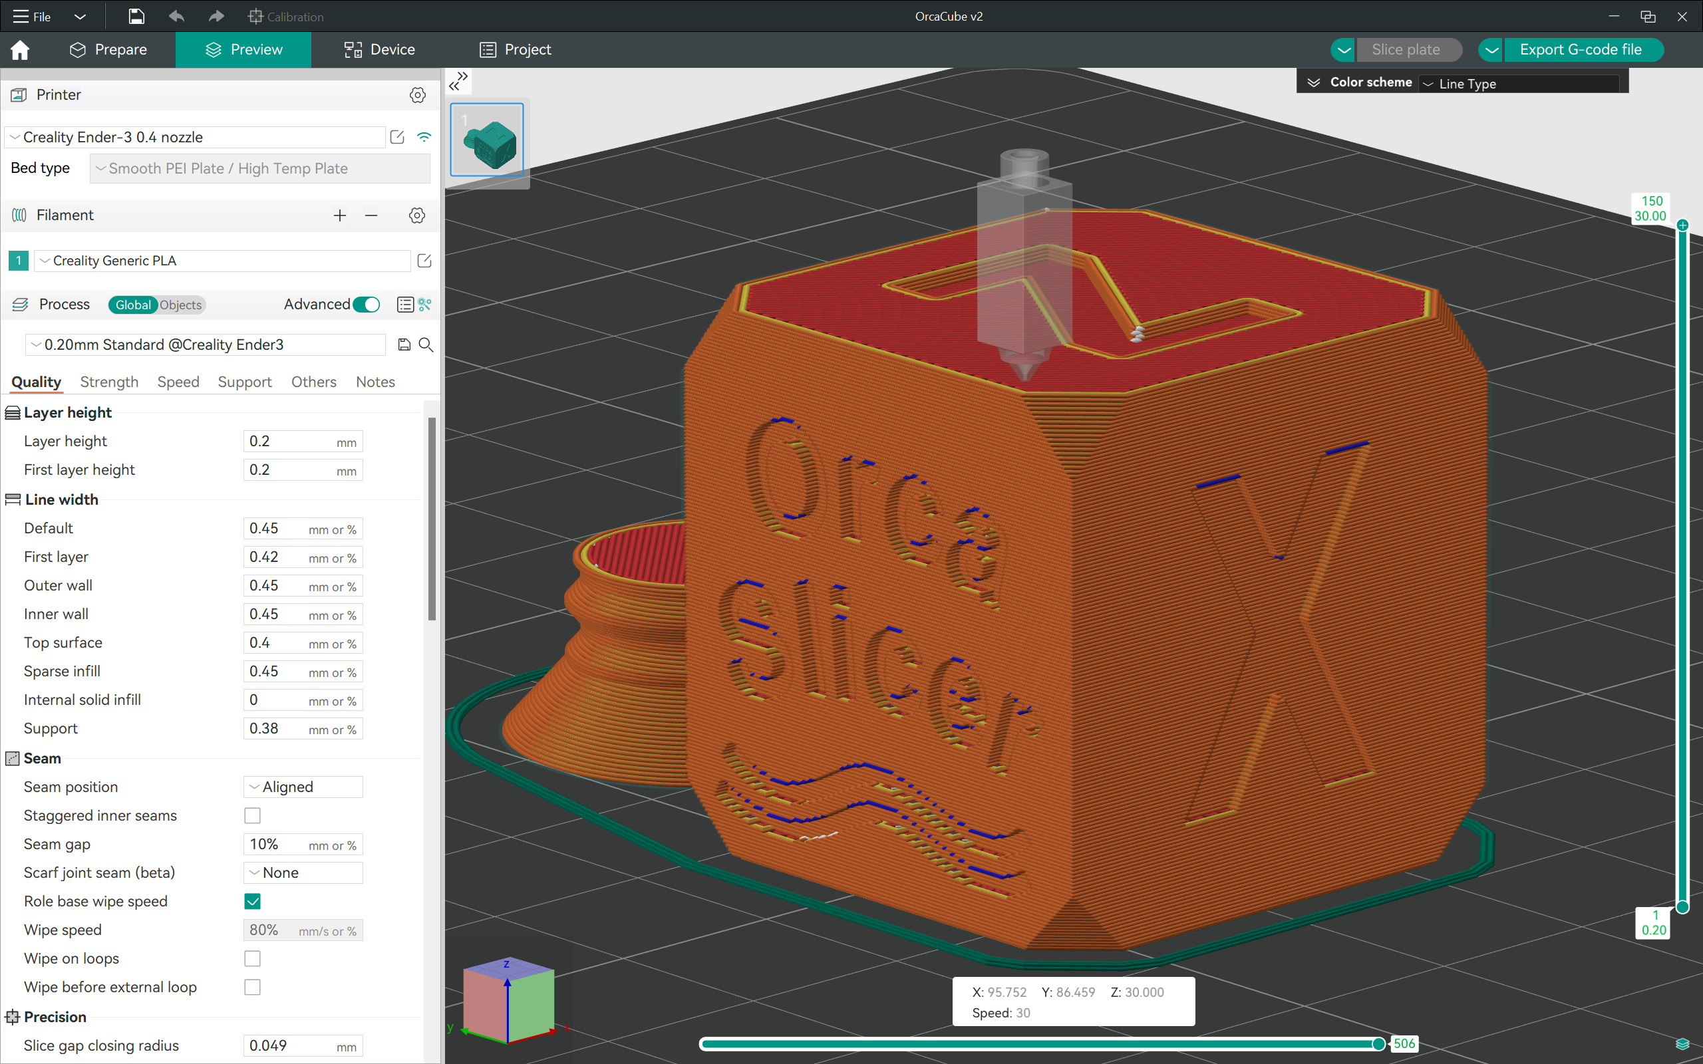1703x1064 pixels.
Task: Select the Global process scope
Action: point(132,305)
